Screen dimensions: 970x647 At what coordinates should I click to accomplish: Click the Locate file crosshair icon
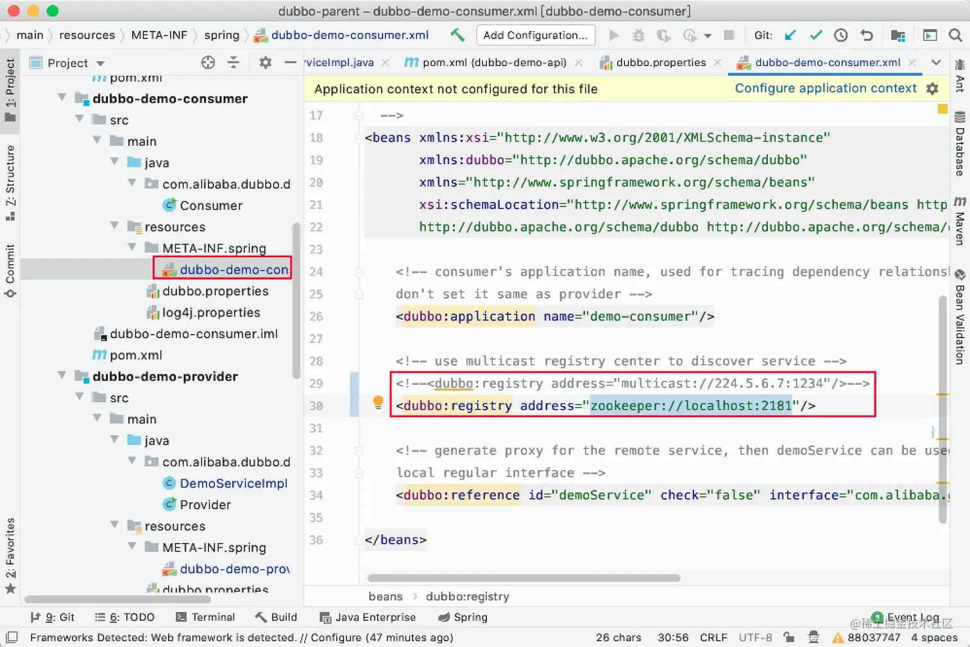[208, 62]
